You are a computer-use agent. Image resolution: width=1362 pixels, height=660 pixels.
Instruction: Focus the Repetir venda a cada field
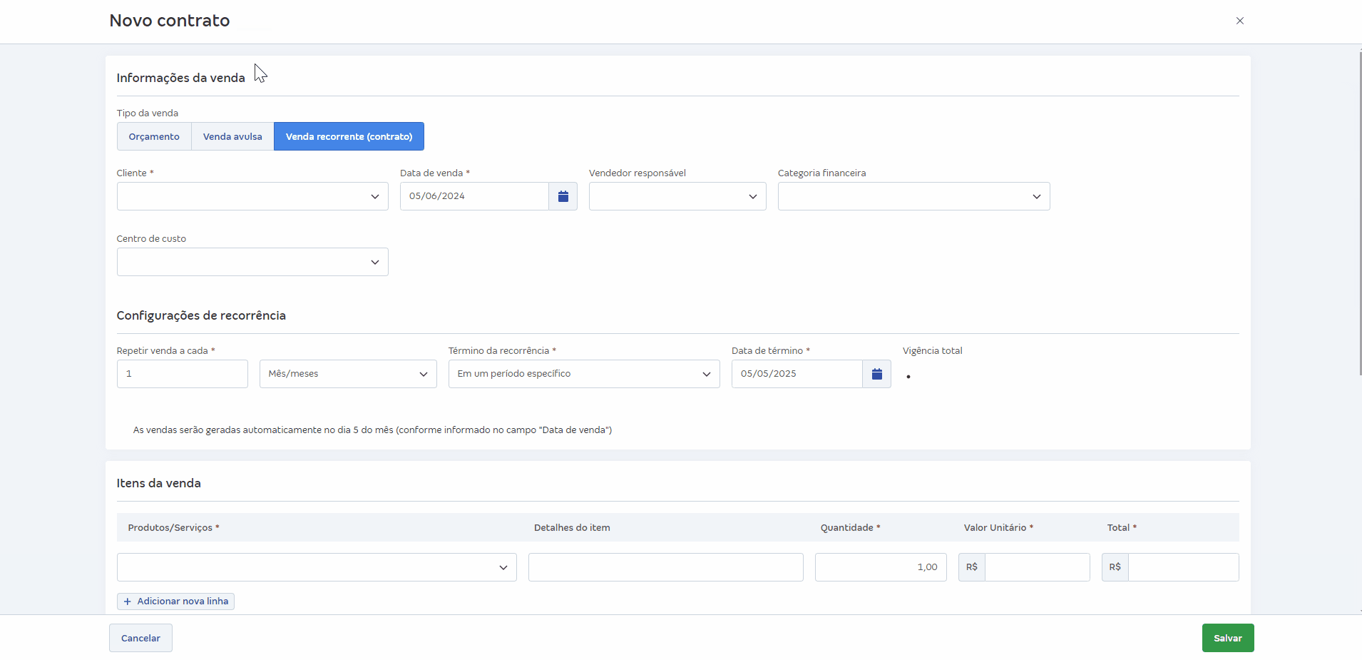tap(182, 374)
